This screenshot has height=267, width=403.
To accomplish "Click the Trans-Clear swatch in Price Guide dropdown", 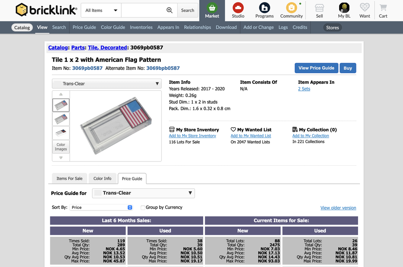I will (x=98, y=193).
